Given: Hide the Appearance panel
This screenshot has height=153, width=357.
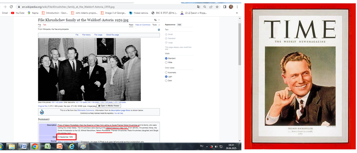Looking at the screenshot, I should [179, 25].
